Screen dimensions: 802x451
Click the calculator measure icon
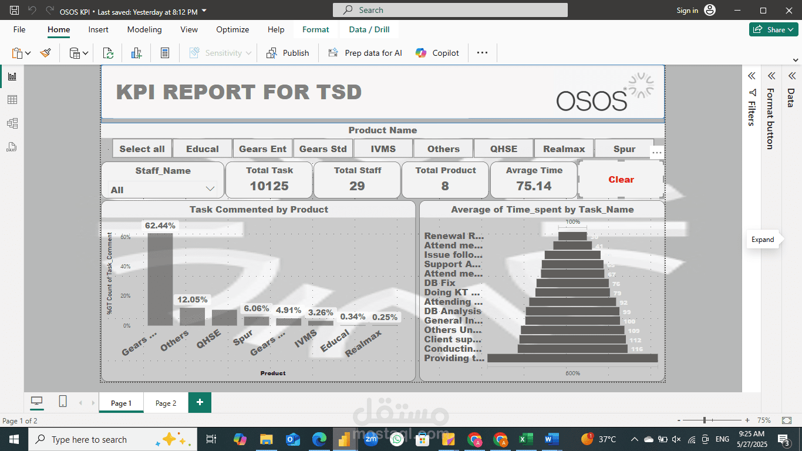pos(165,53)
